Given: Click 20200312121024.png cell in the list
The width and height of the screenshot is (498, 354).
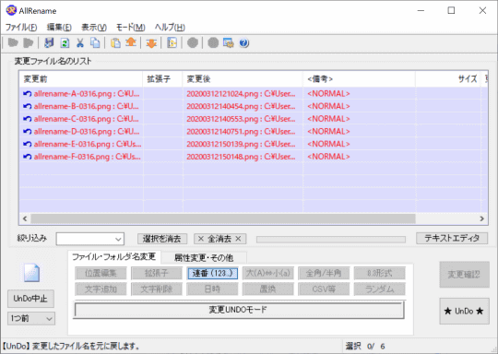Looking at the screenshot, I should (243, 94).
